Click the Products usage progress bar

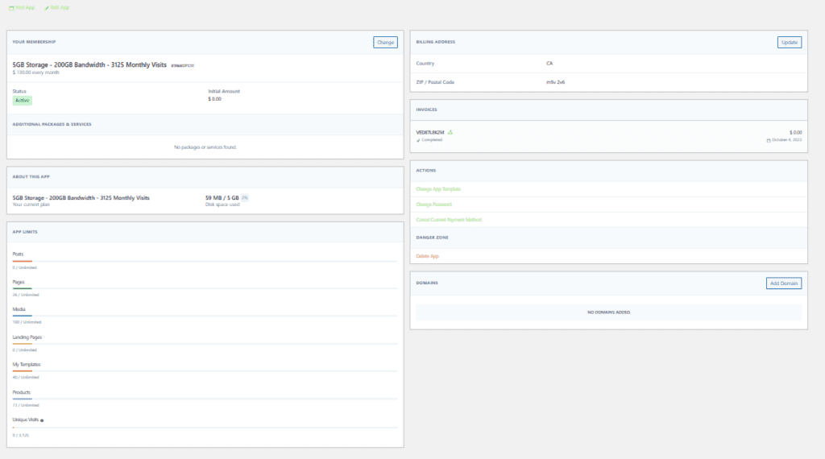pos(205,399)
